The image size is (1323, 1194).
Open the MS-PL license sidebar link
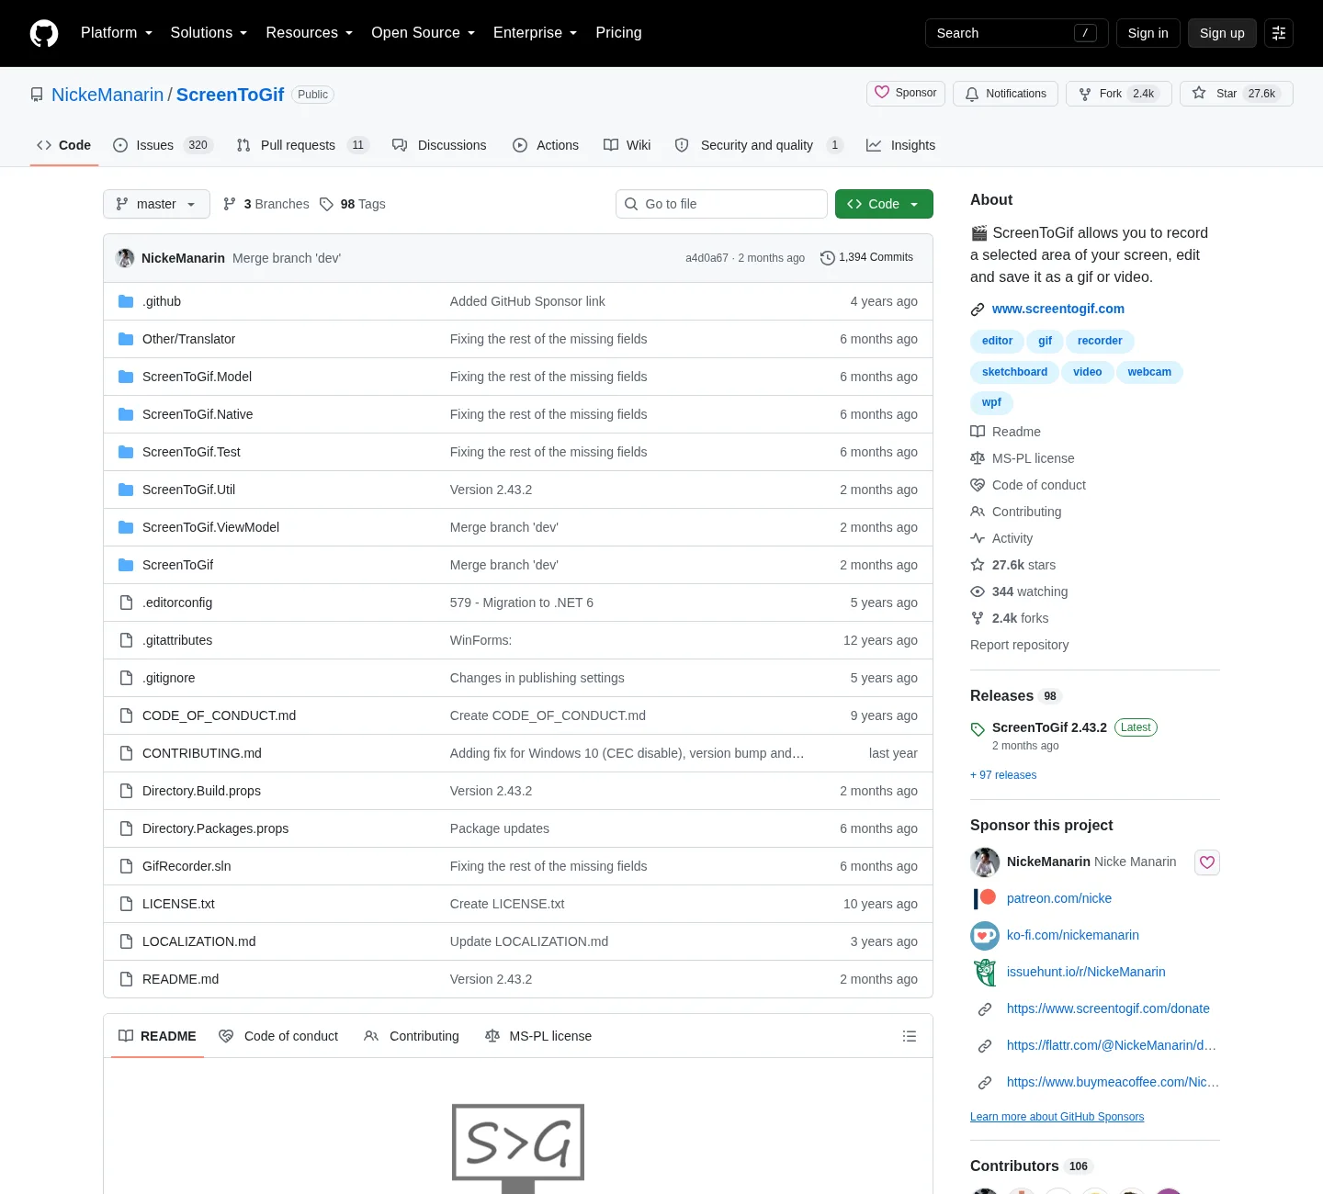point(1023,458)
